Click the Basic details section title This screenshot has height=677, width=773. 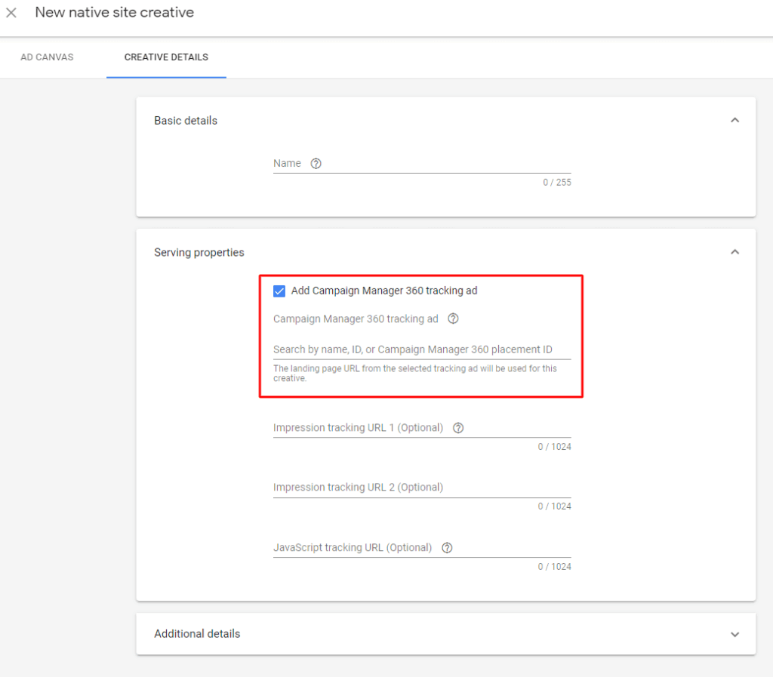186,121
